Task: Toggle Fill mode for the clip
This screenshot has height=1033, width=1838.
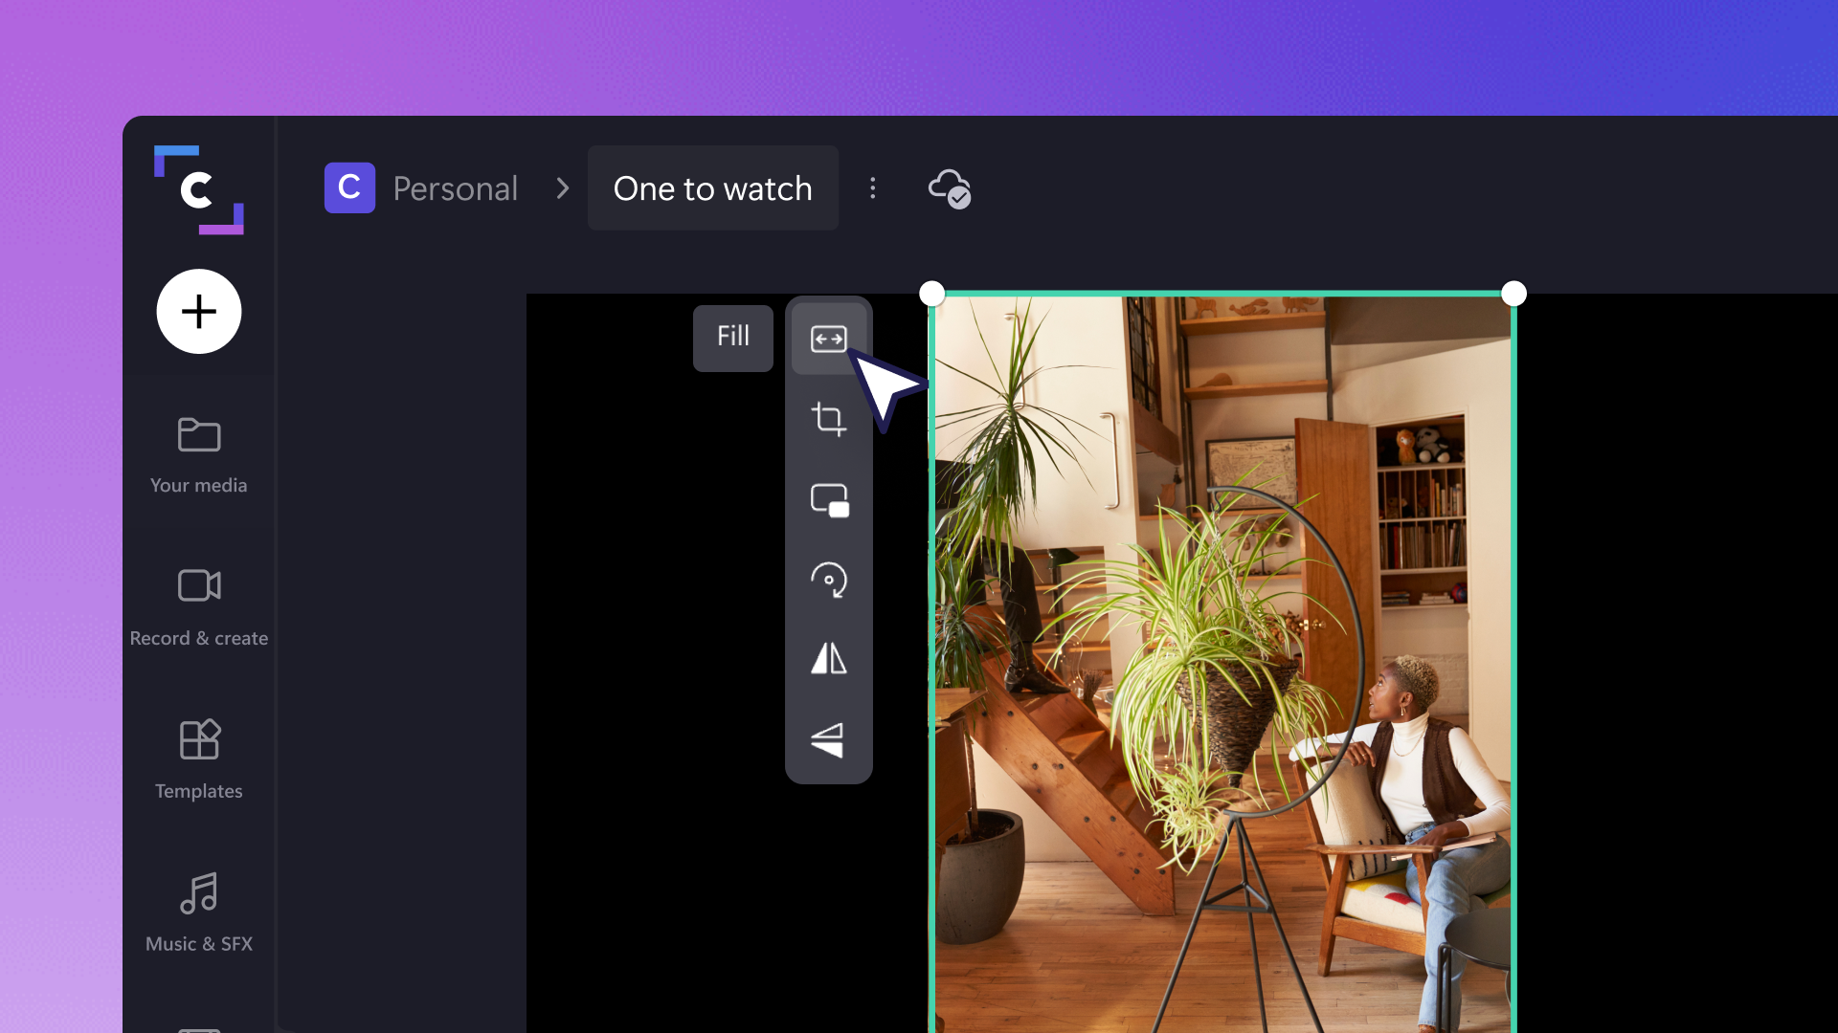Action: coord(732,338)
